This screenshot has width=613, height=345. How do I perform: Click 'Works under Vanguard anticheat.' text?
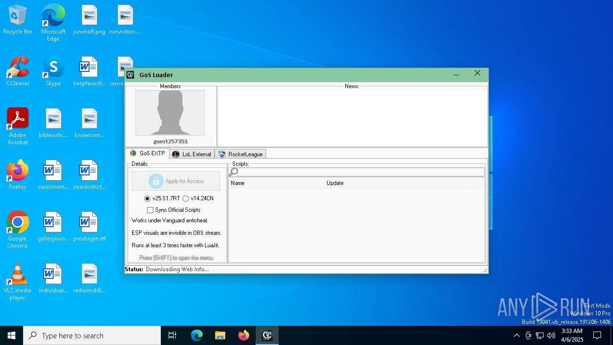[170, 220]
